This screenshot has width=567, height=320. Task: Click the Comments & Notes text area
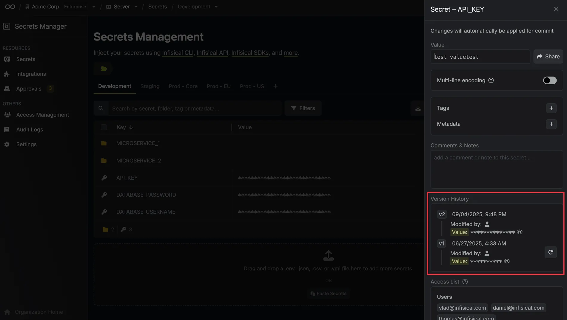click(497, 169)
